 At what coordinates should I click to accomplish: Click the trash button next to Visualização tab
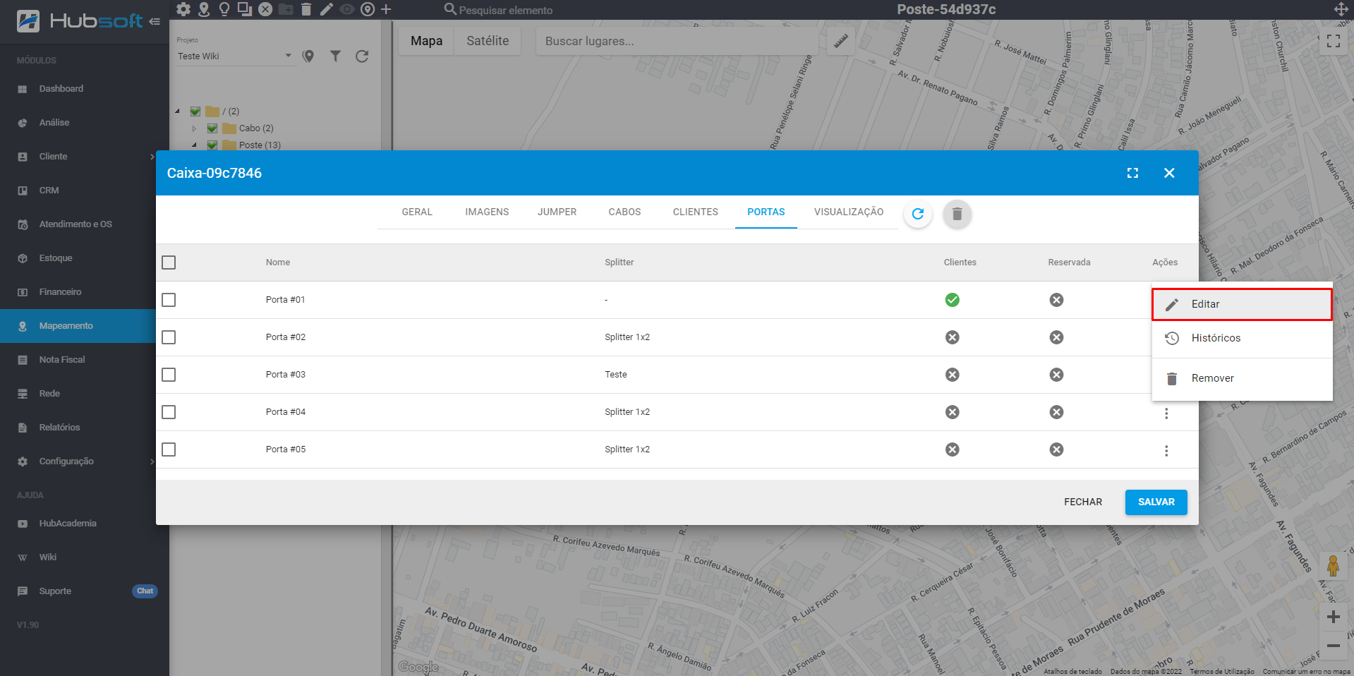click(957, 214)
